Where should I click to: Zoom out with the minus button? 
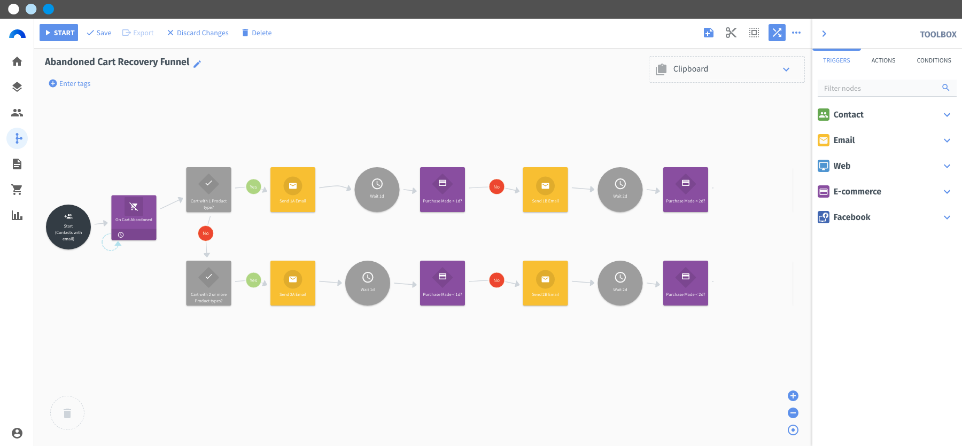[793, 413]
